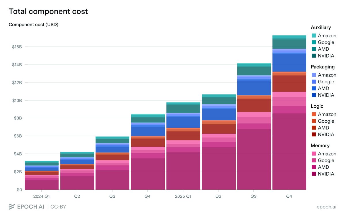Click the Logic Google legend color swatch
The width and height of the screenshot is (345, 222).
314,121
